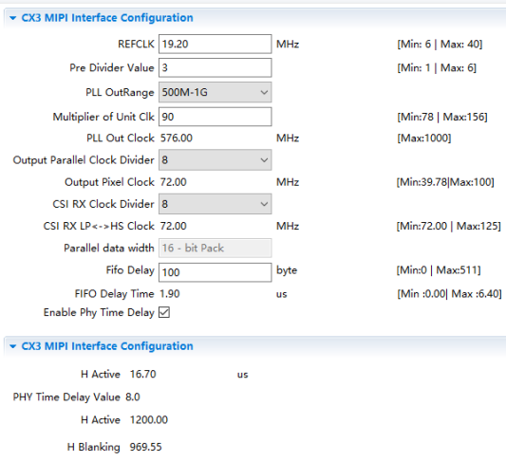Click the Multiplier of Unit Clk field
This screenshot has width=506, height=462.
point(215,117)
